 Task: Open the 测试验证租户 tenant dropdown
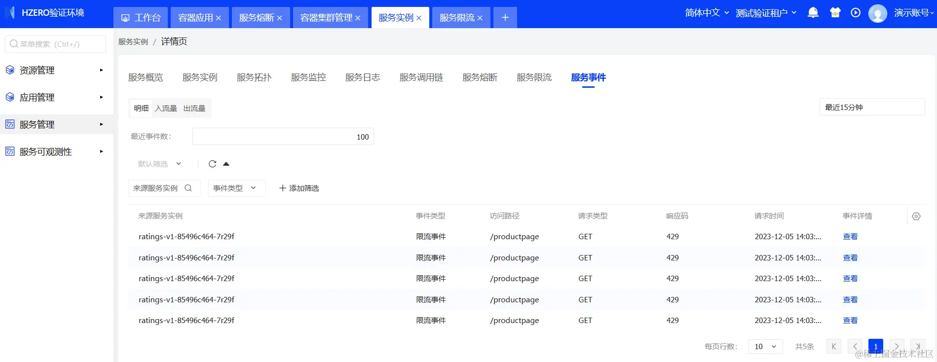tap(766, 13)
